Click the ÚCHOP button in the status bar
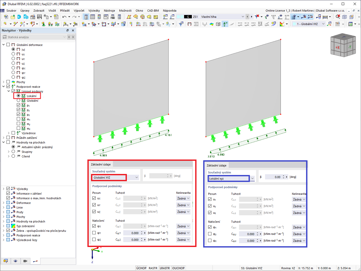The height and width of the screenshot is (271, 361). coord(141,268)
